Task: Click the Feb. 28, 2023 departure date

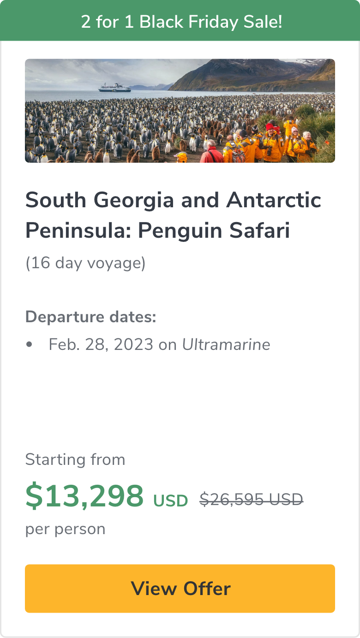Action: coord(101,344)
